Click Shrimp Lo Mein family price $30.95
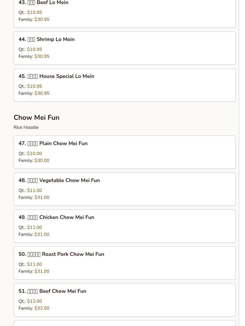Viewport: 245px width, 326px height. pyautogui.click(x=42, y=56)
